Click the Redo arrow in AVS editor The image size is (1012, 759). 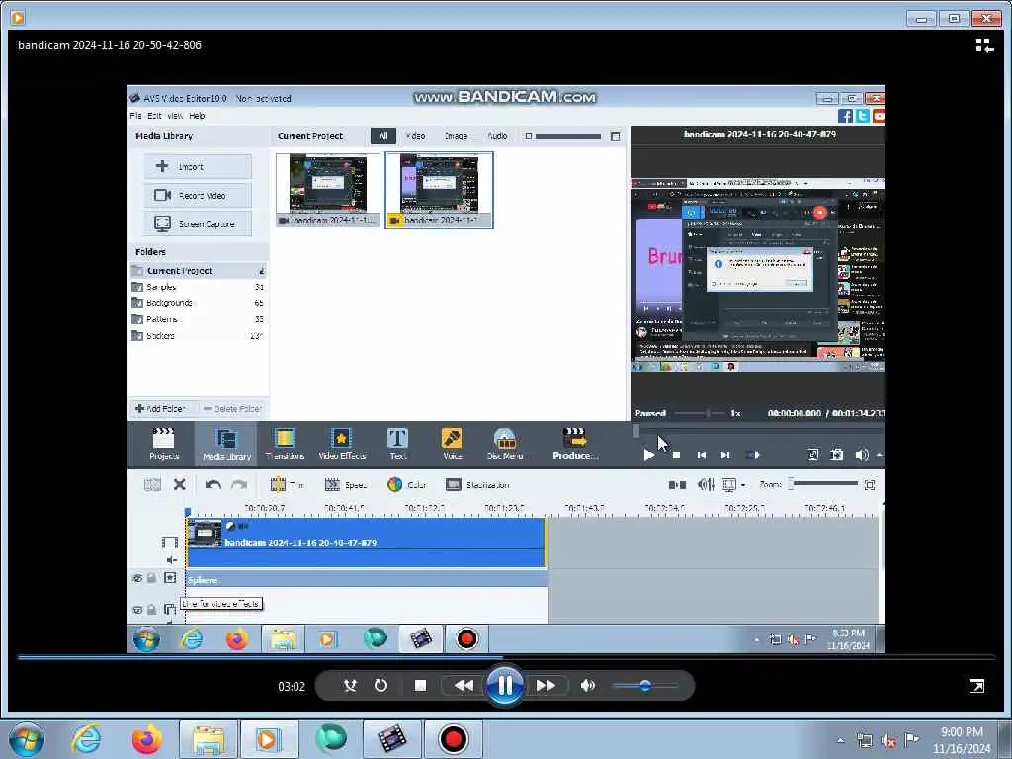click(239, 484)
